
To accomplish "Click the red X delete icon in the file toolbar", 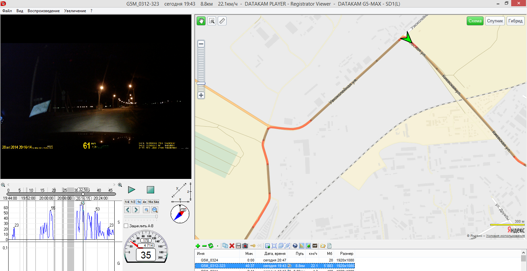I will coord(232,246).
